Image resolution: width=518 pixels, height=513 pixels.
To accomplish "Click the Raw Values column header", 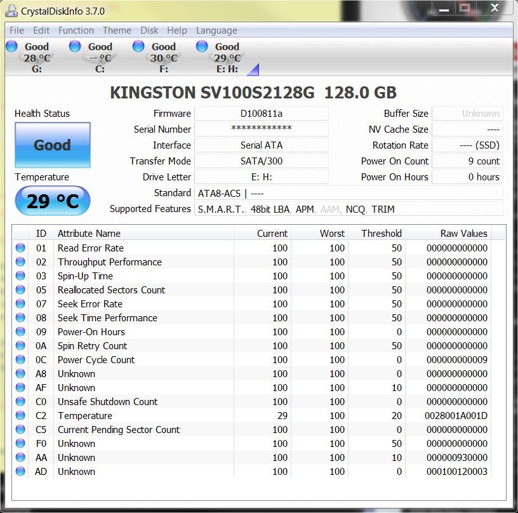I will coord(448,233).
